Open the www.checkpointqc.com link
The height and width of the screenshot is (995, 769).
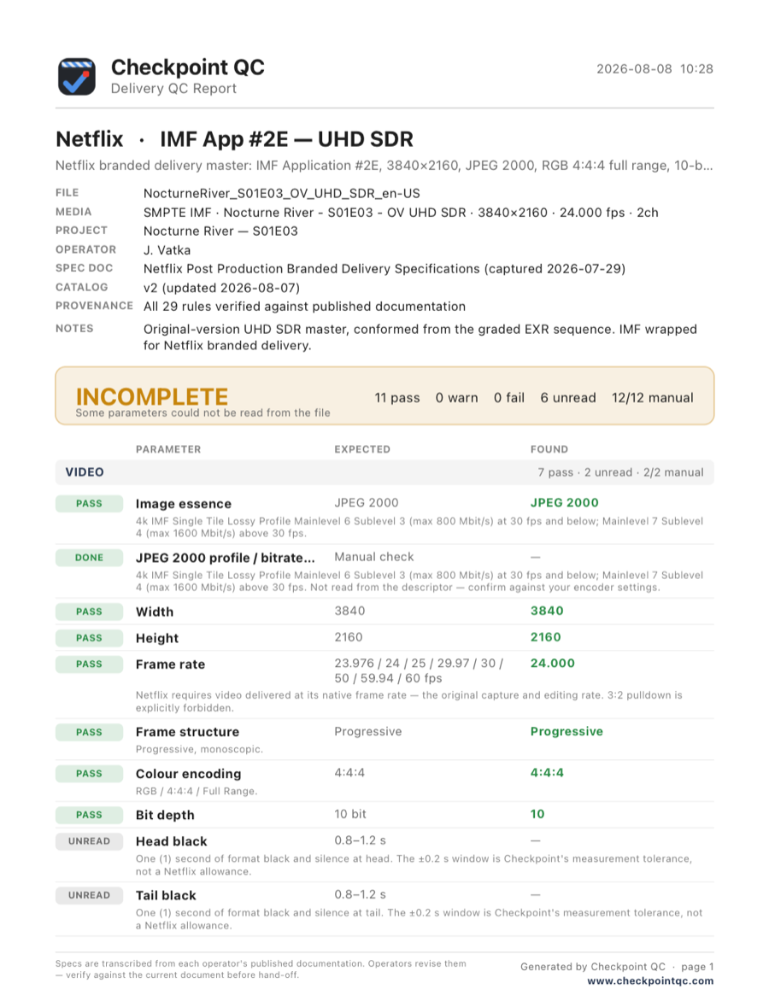click(x=650, y=980)
